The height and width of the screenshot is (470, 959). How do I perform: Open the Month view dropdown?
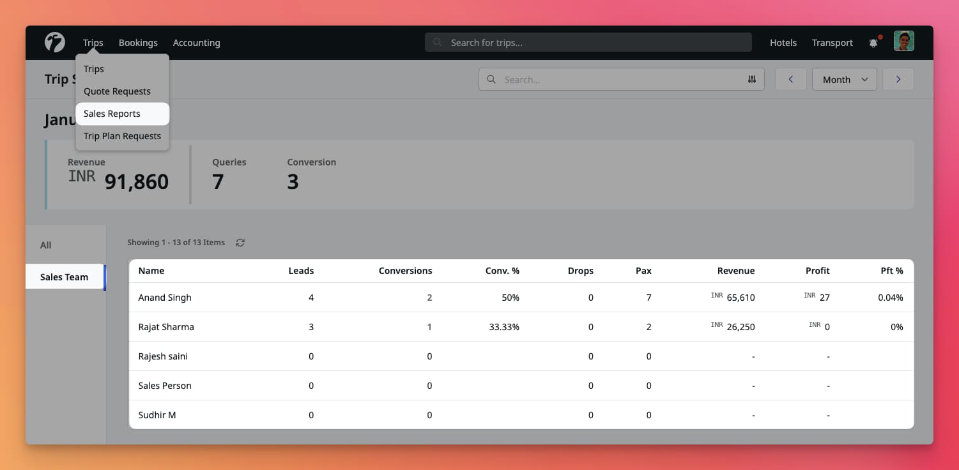(844, 79)
